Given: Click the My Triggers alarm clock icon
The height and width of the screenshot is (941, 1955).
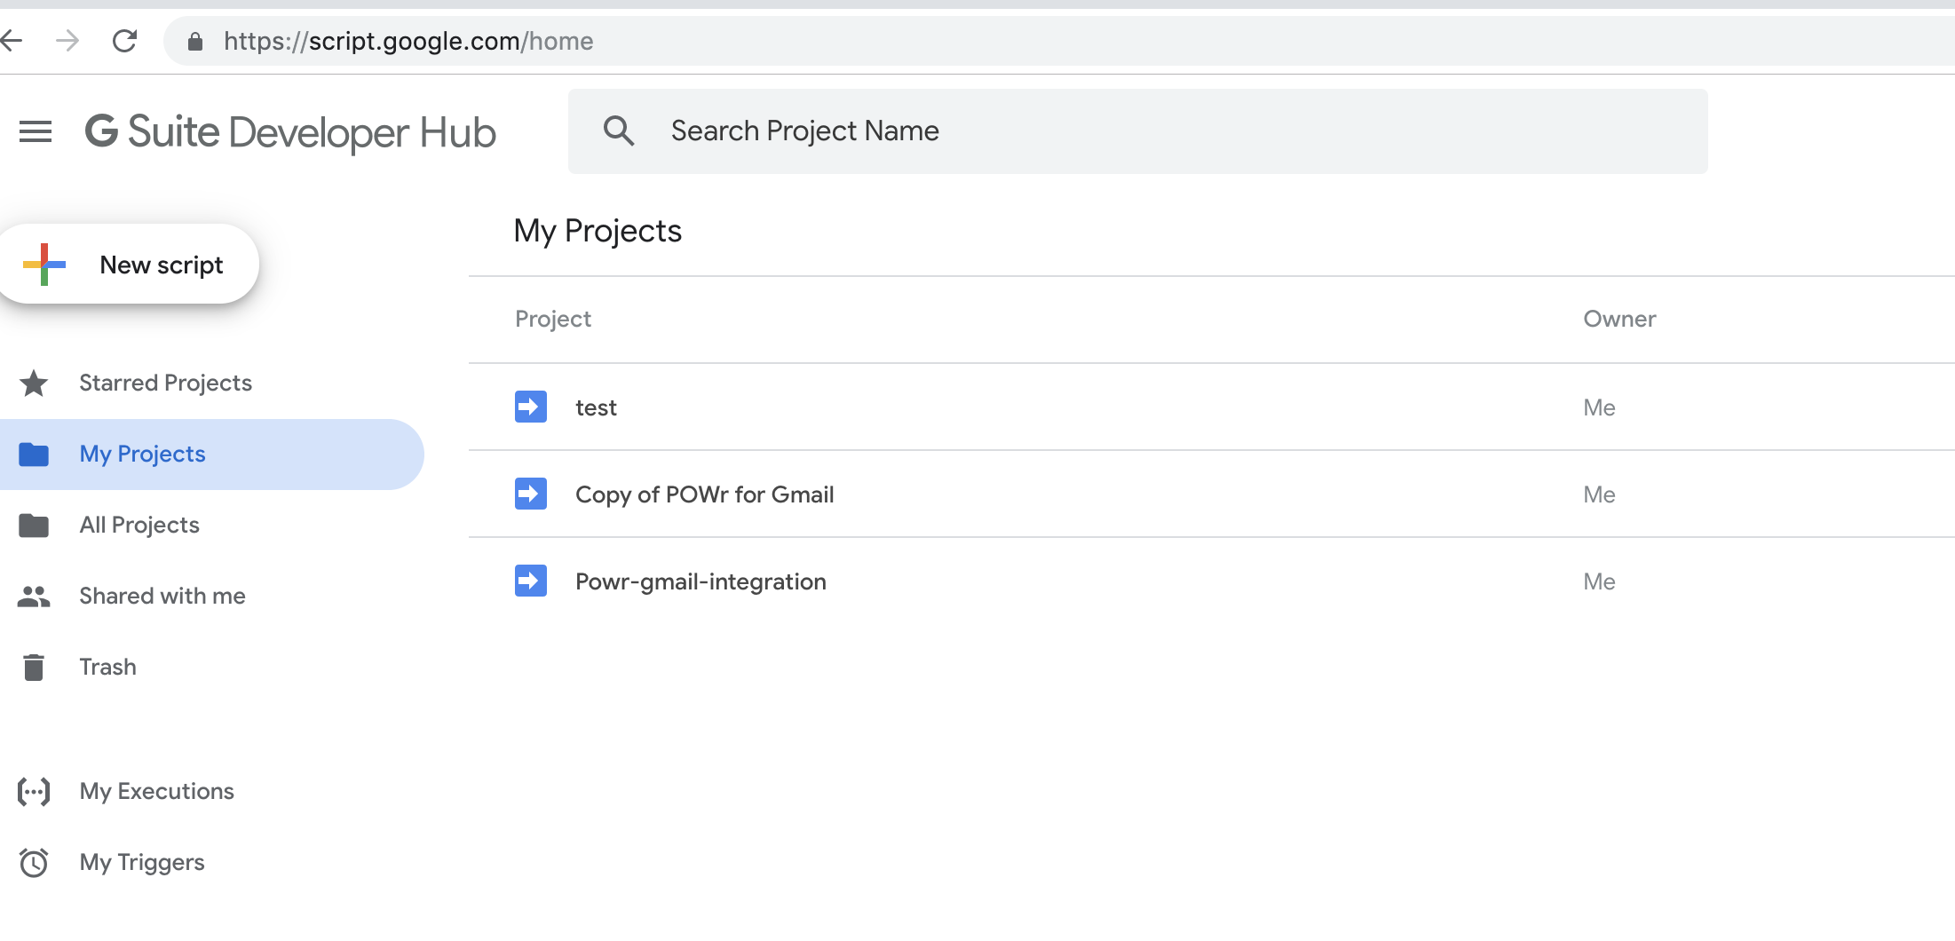Looking at the screenshot, I should click(x=34, y=862).
